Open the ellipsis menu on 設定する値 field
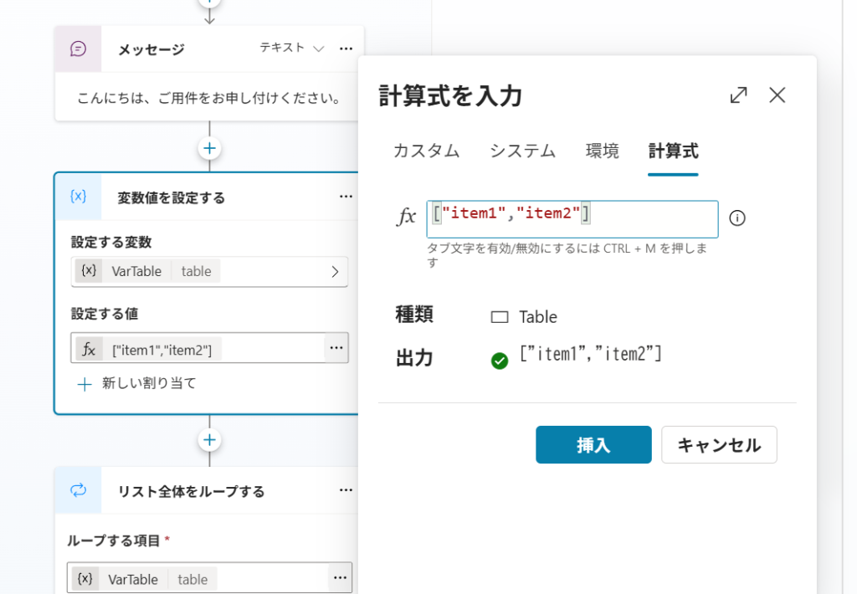The width and height of the screenshot is (857, 594). pyautogui.click(x=336, y=348)
